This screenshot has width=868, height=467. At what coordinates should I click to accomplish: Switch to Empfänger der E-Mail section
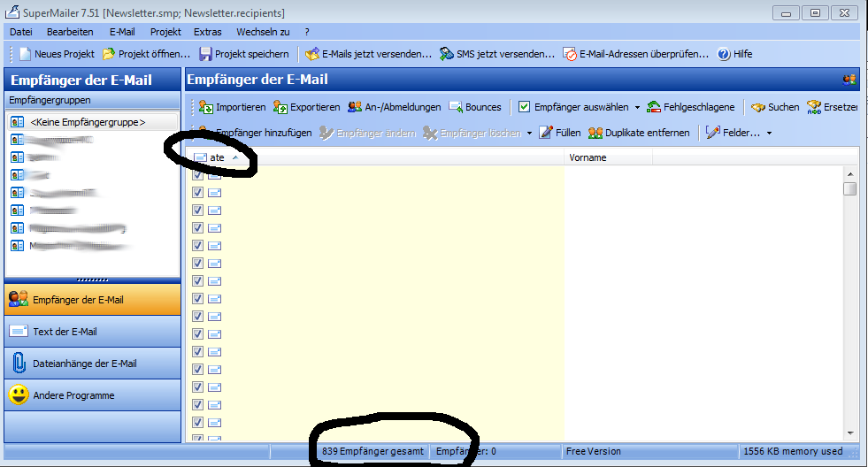click(x=92, y=299)
